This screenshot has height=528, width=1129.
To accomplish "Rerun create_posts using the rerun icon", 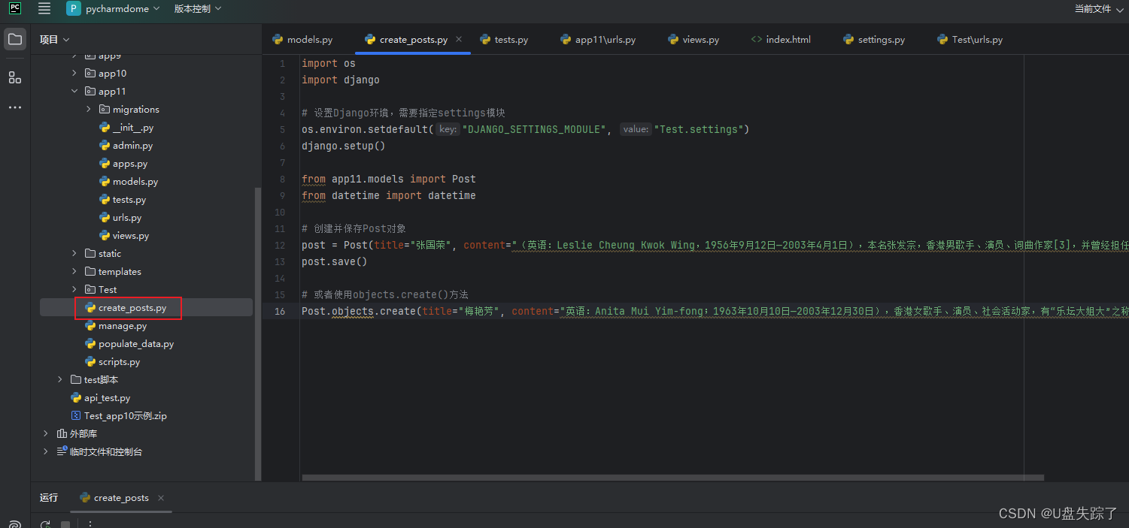I will (x=45, y=524).
